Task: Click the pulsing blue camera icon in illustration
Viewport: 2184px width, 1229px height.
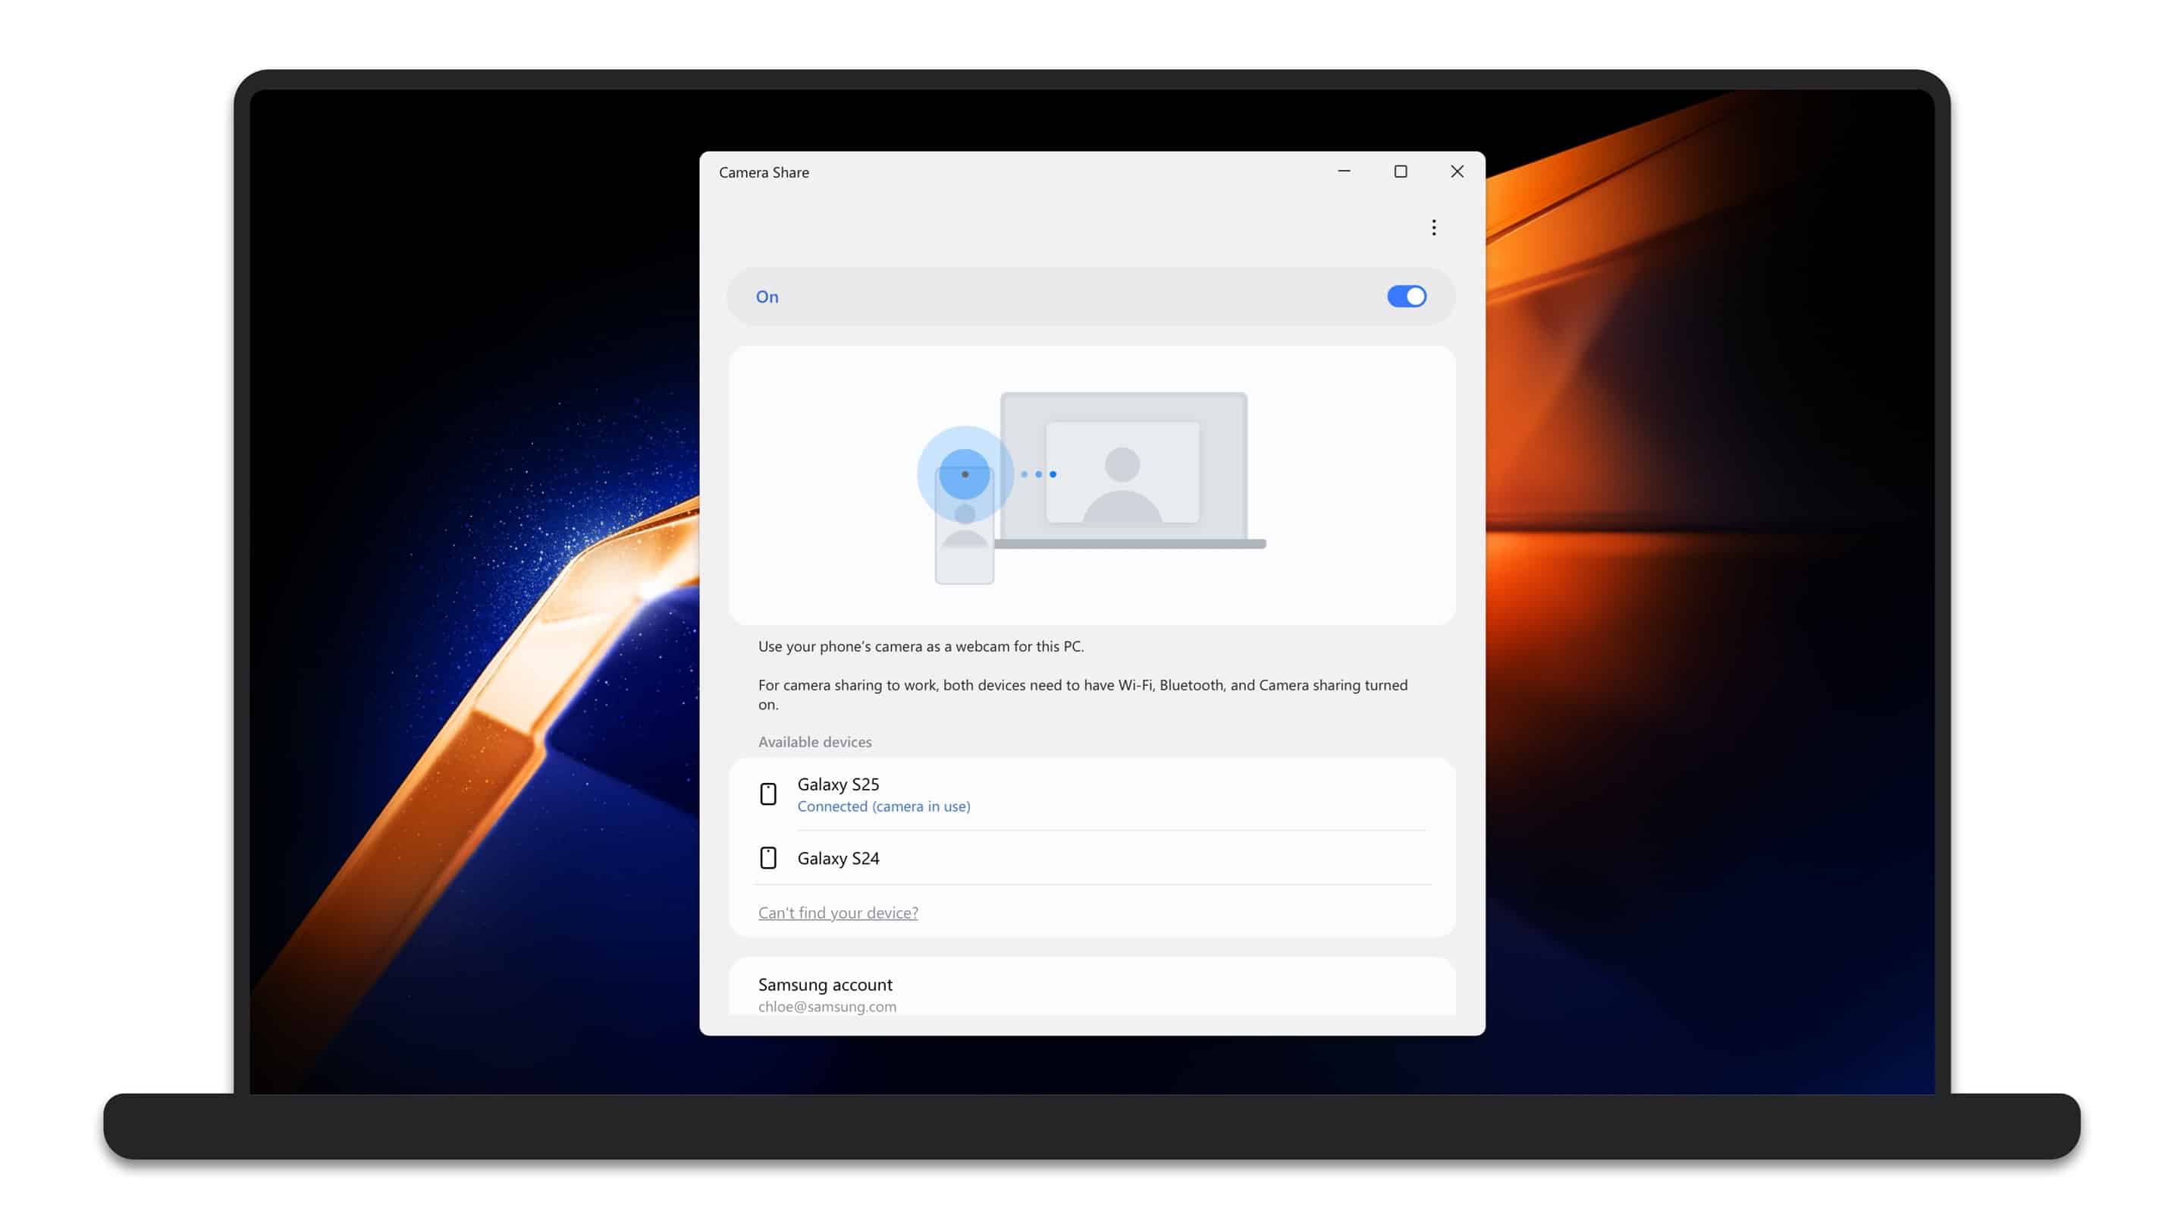Action: pos(965,474)
